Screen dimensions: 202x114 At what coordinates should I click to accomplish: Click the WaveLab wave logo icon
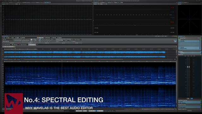click(175, 41)
